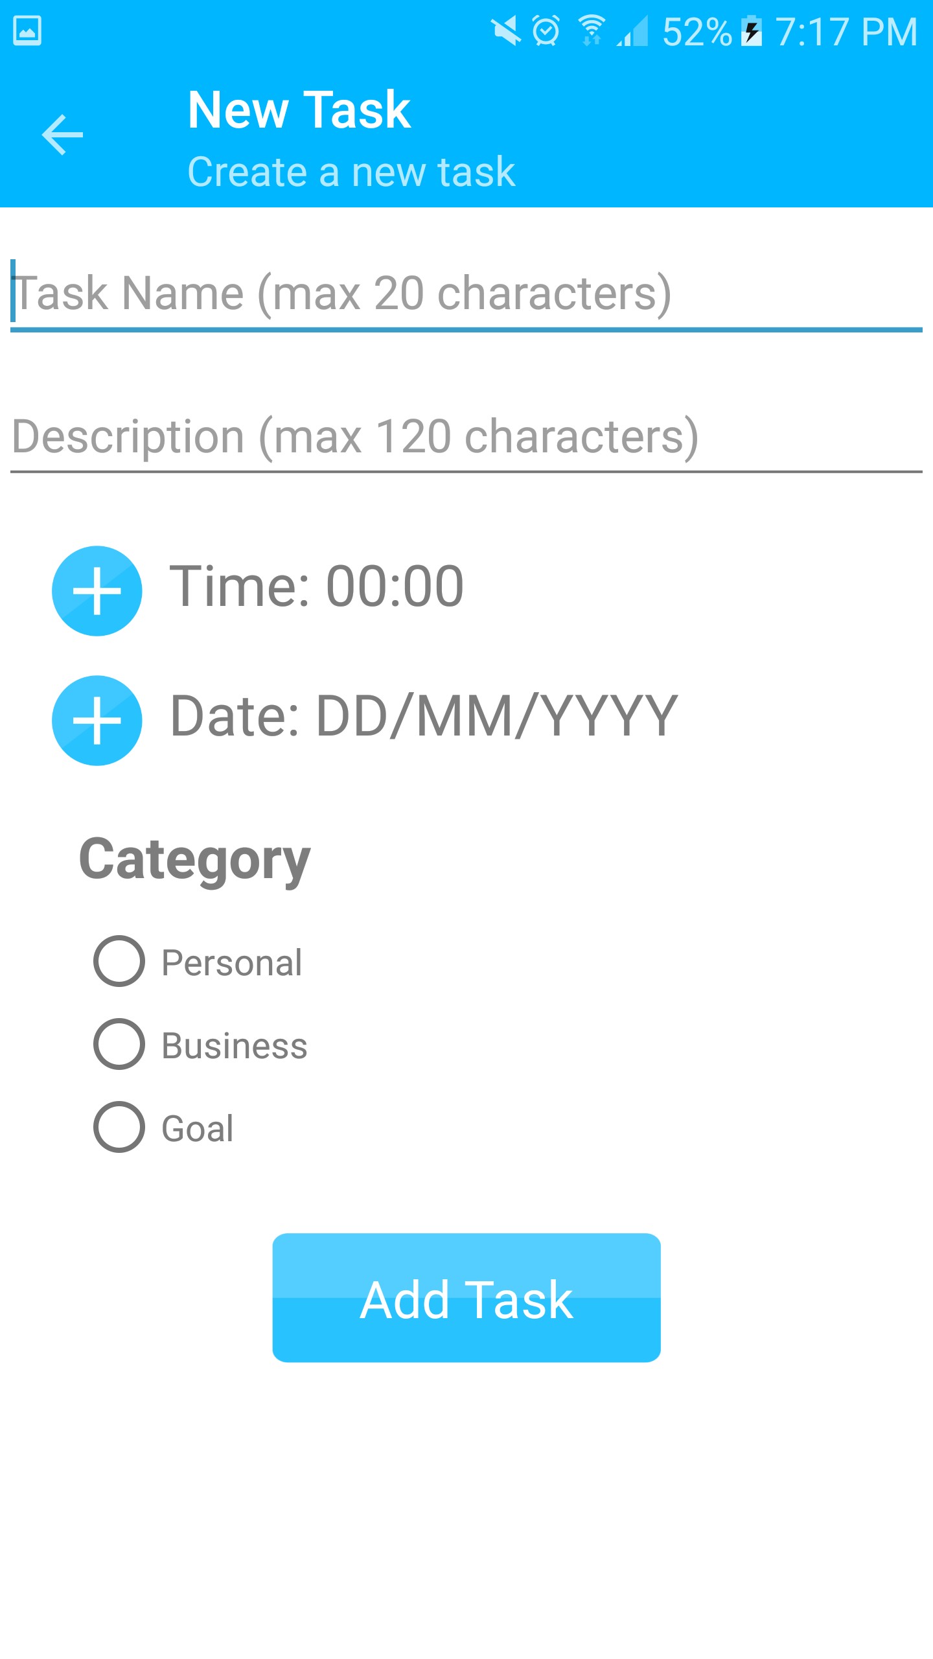Tap the Personal label text
This screenshot has height=1659, width=933.
[x=232, y=962]
